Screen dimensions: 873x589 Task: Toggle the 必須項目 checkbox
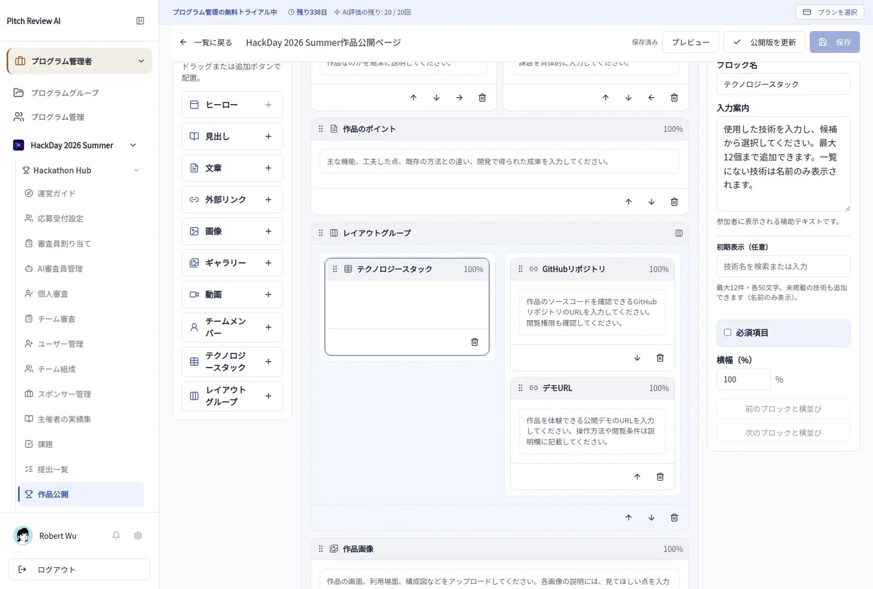click(727, 333)
